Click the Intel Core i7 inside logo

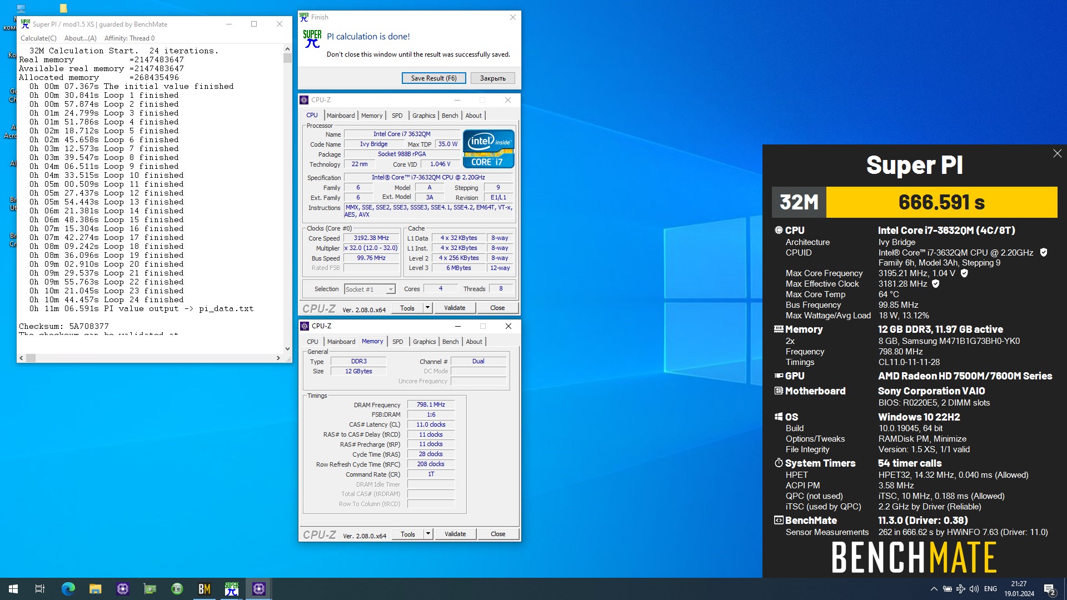(488, 149)
